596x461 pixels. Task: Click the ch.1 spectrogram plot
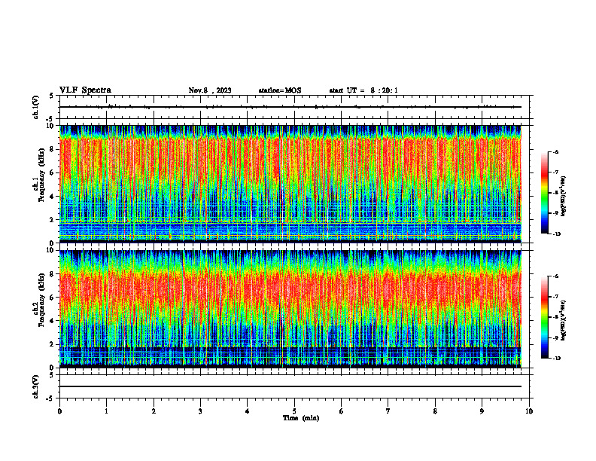(290, 184)
